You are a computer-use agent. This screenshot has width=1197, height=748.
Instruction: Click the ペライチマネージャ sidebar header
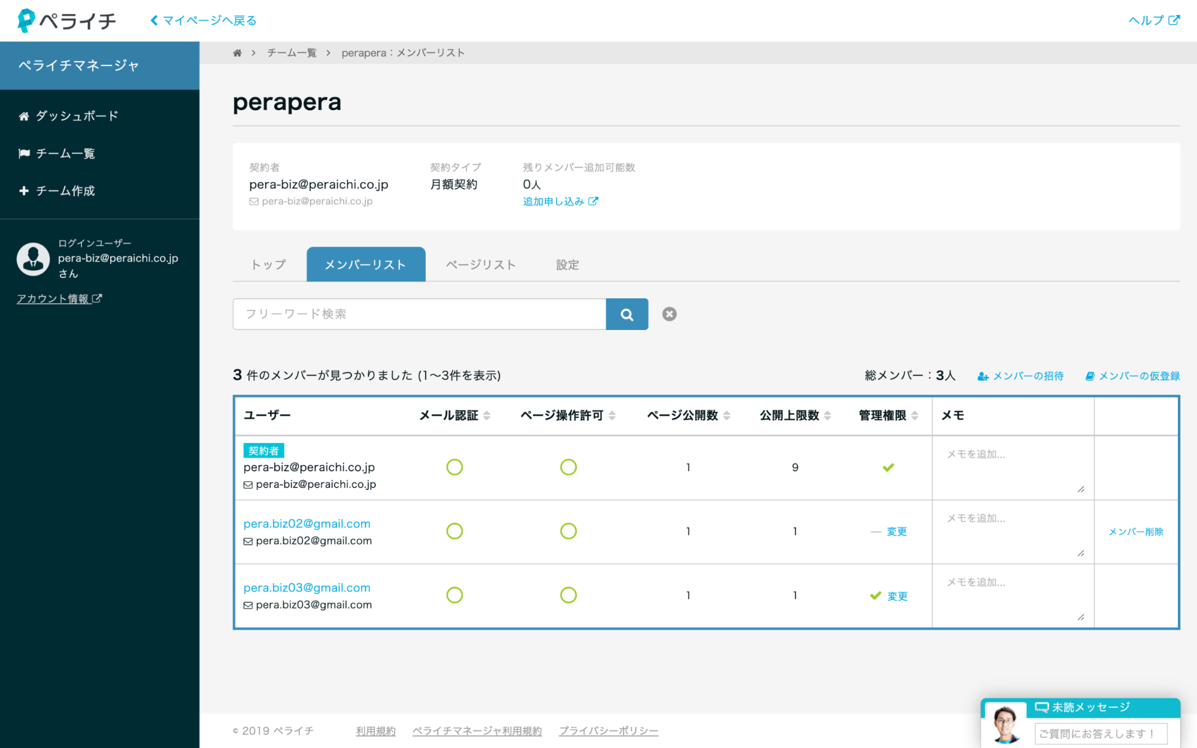99,65
